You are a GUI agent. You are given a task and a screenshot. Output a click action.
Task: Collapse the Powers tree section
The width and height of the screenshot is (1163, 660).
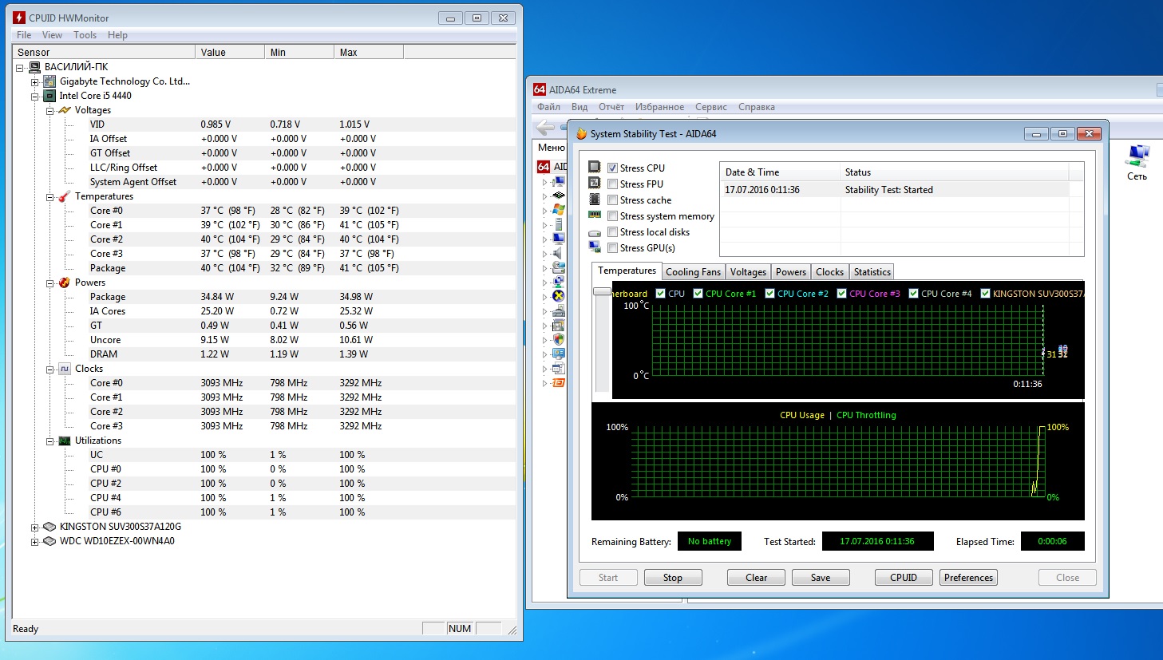(x=50, y=283)
